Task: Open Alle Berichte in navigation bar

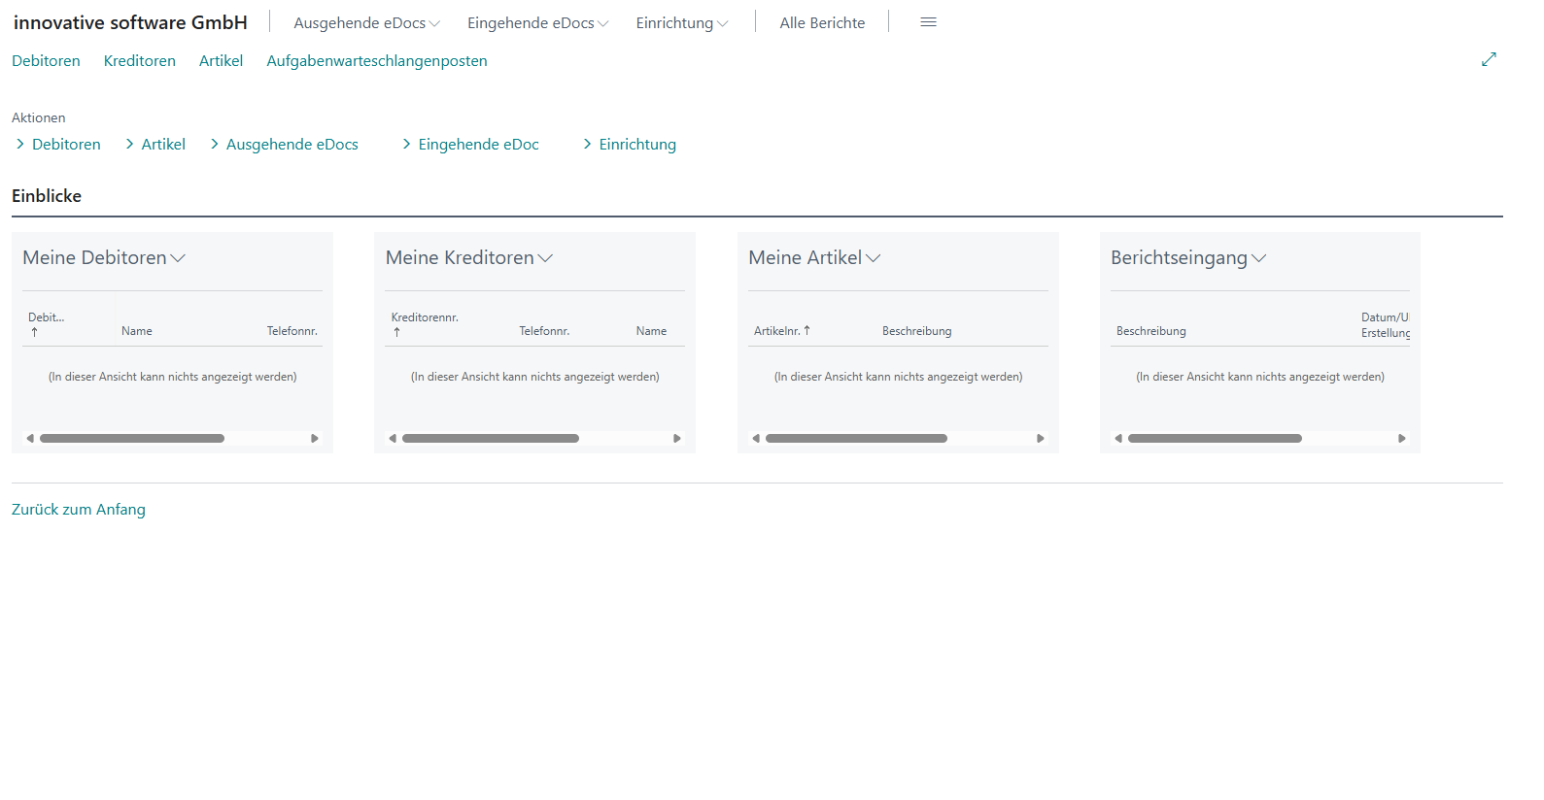Action: coord(822,23)
